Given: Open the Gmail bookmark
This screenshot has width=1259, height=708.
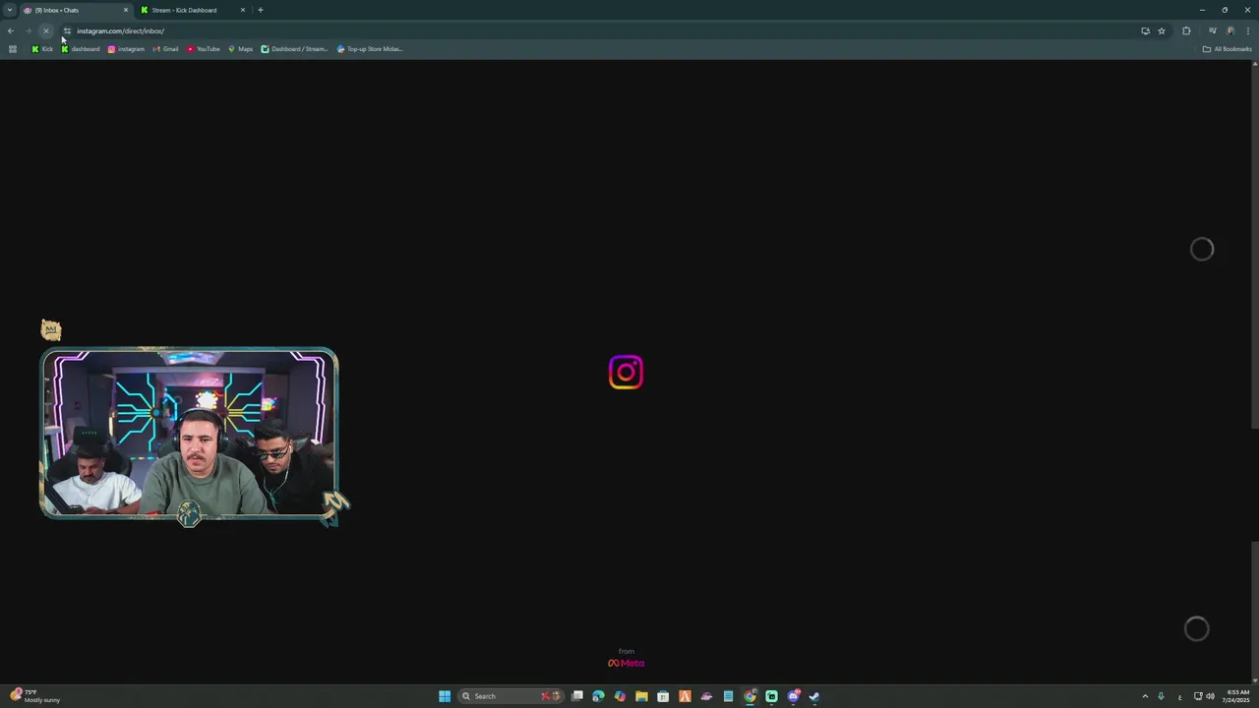Looking at the screenshot, I should click(165, 49).
